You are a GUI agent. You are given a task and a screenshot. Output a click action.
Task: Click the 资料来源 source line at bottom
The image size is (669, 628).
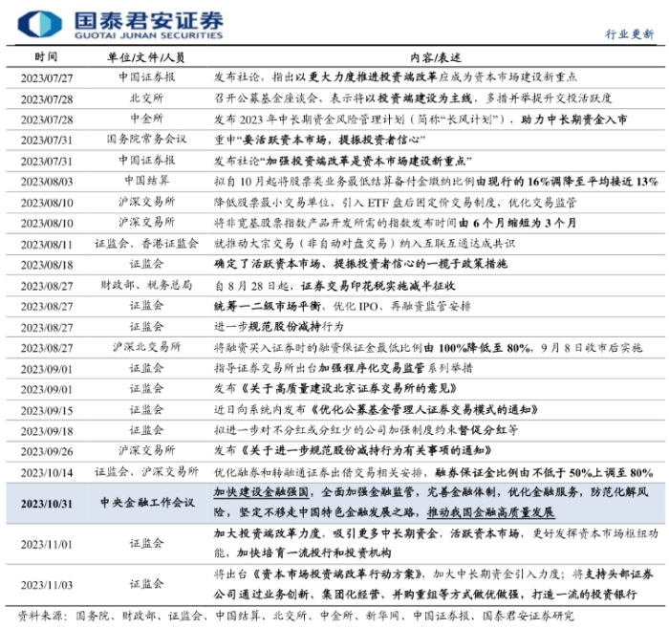point(295,617)
